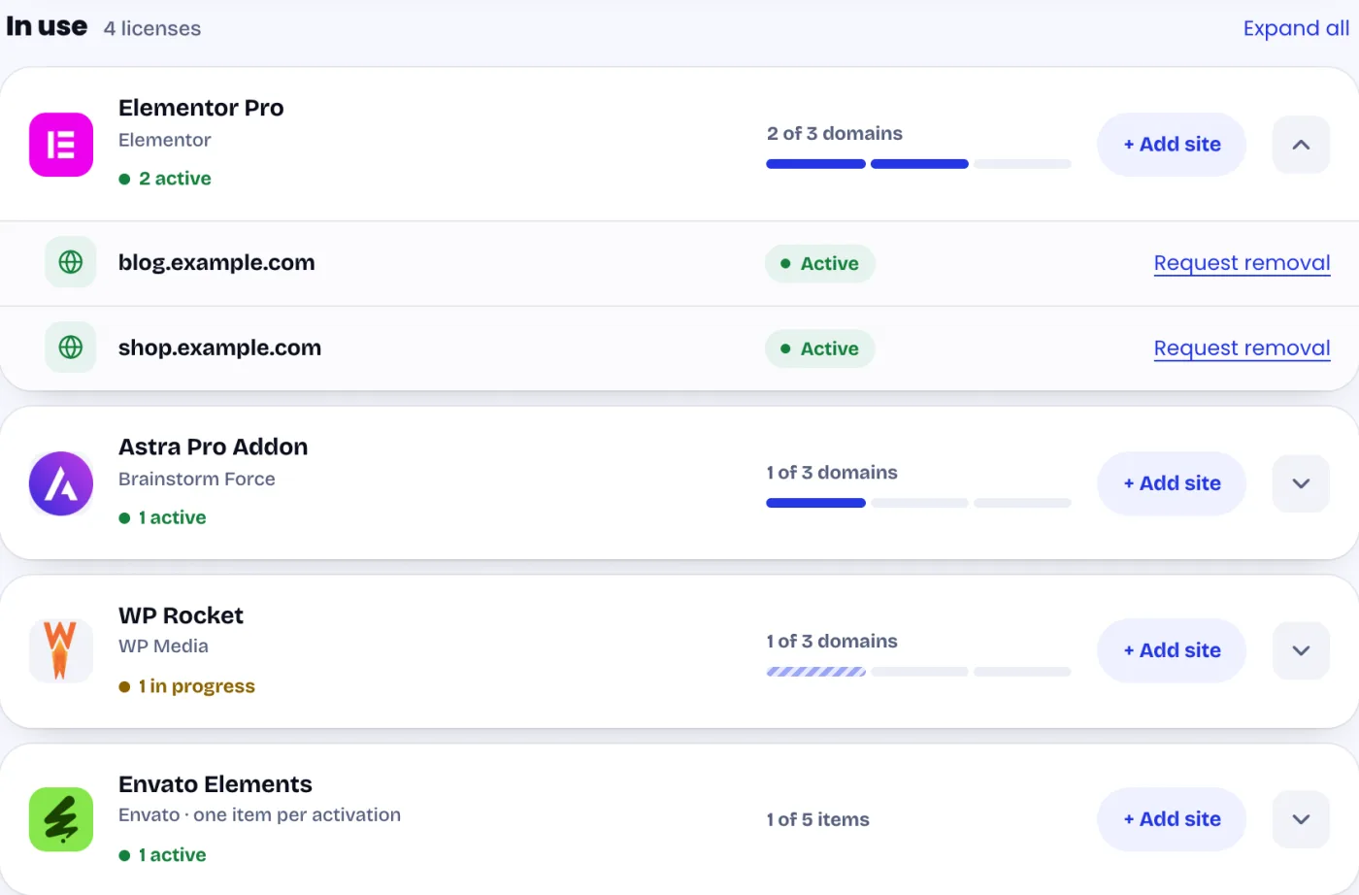Viewport: 1359px width, 895px height.
Task: Click the WP Media vendor name
Action: [163, 646]
